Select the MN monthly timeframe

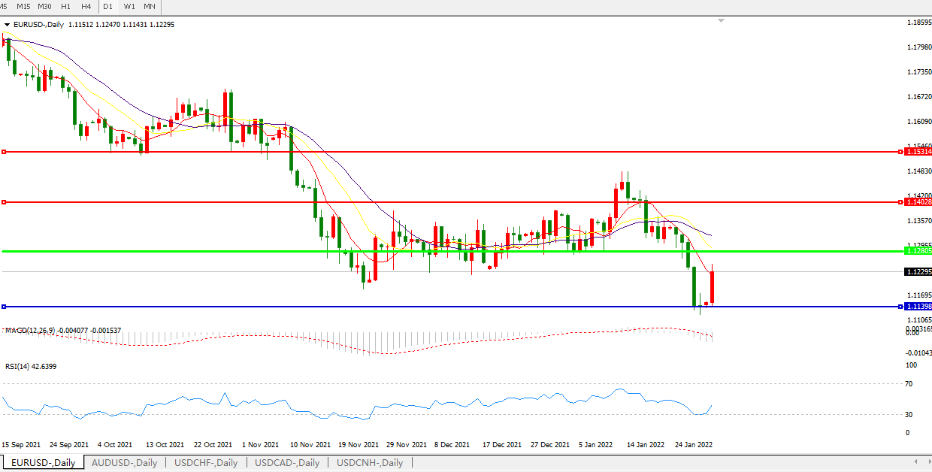[x=150, y=6]
